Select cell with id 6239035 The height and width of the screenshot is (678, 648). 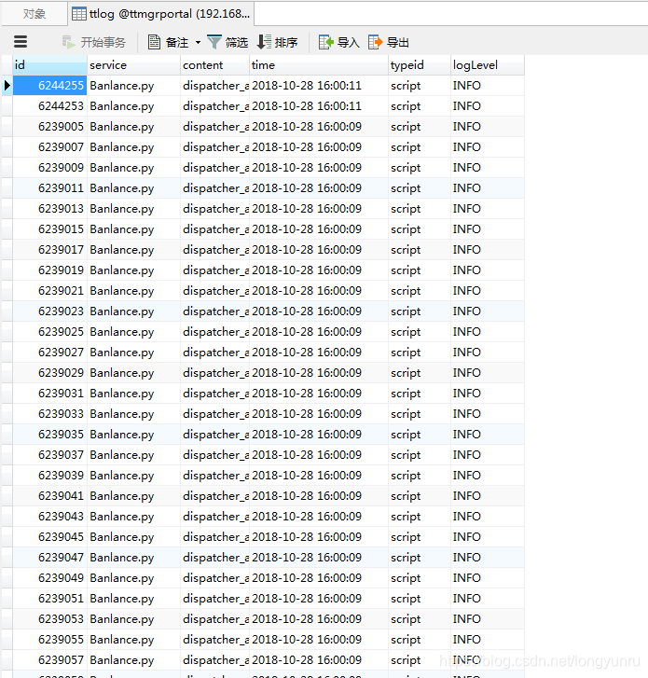pyautogui.click(x=49, y=435)
